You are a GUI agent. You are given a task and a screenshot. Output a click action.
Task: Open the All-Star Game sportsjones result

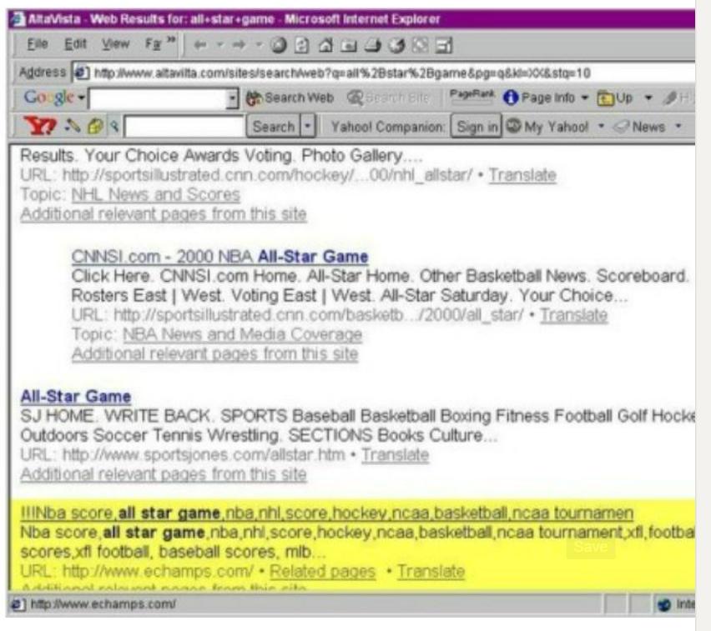[x=76, y=397]
